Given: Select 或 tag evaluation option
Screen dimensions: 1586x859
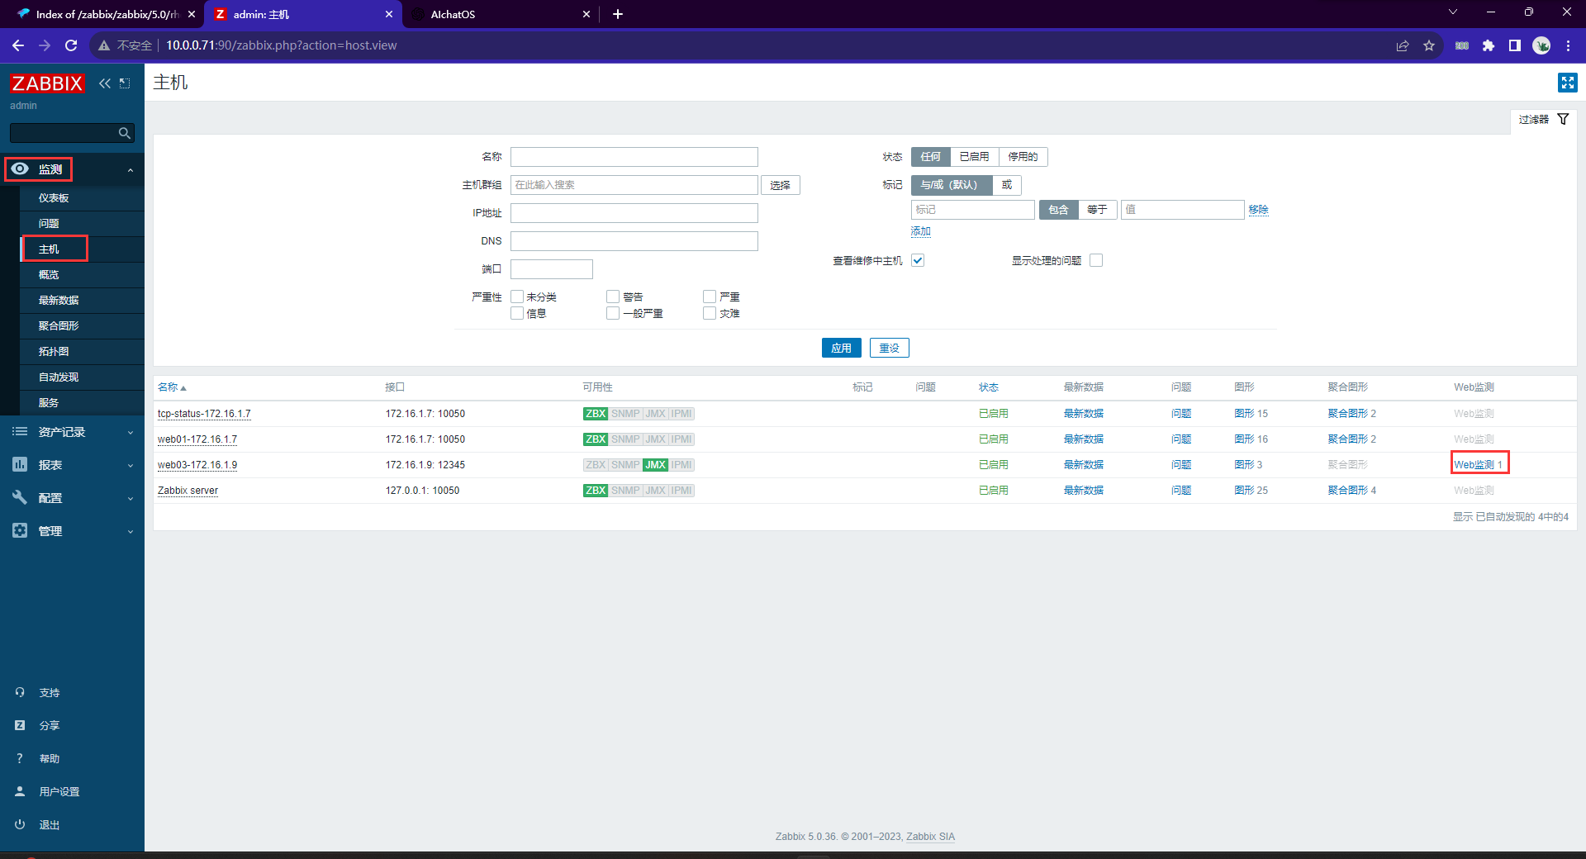Looking at the screenshot, I should point(1007,185).
